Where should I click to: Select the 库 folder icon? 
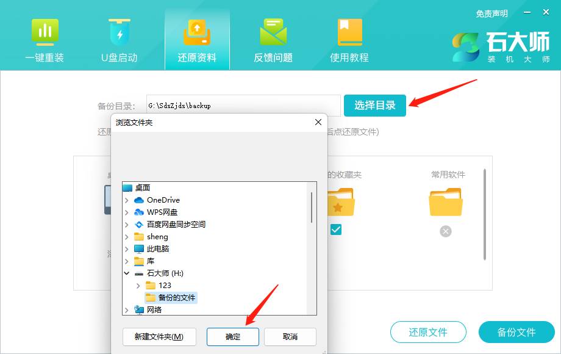[139, 261]
